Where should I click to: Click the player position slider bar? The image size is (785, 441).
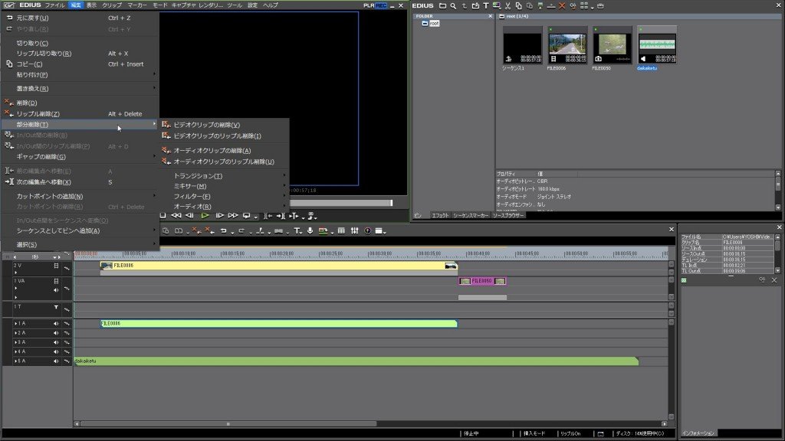tap(340, 203)
